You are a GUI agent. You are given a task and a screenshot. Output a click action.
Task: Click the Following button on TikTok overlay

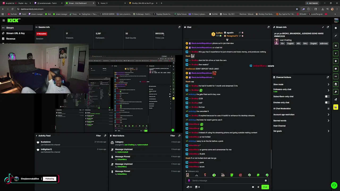tap(50, 179)
